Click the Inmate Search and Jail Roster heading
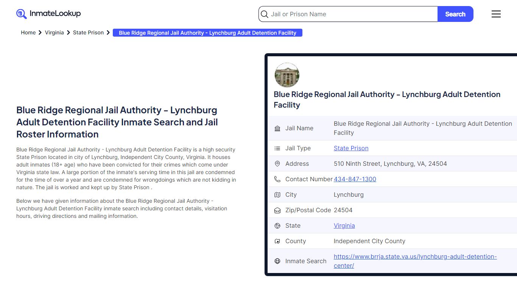 point(117,122)
